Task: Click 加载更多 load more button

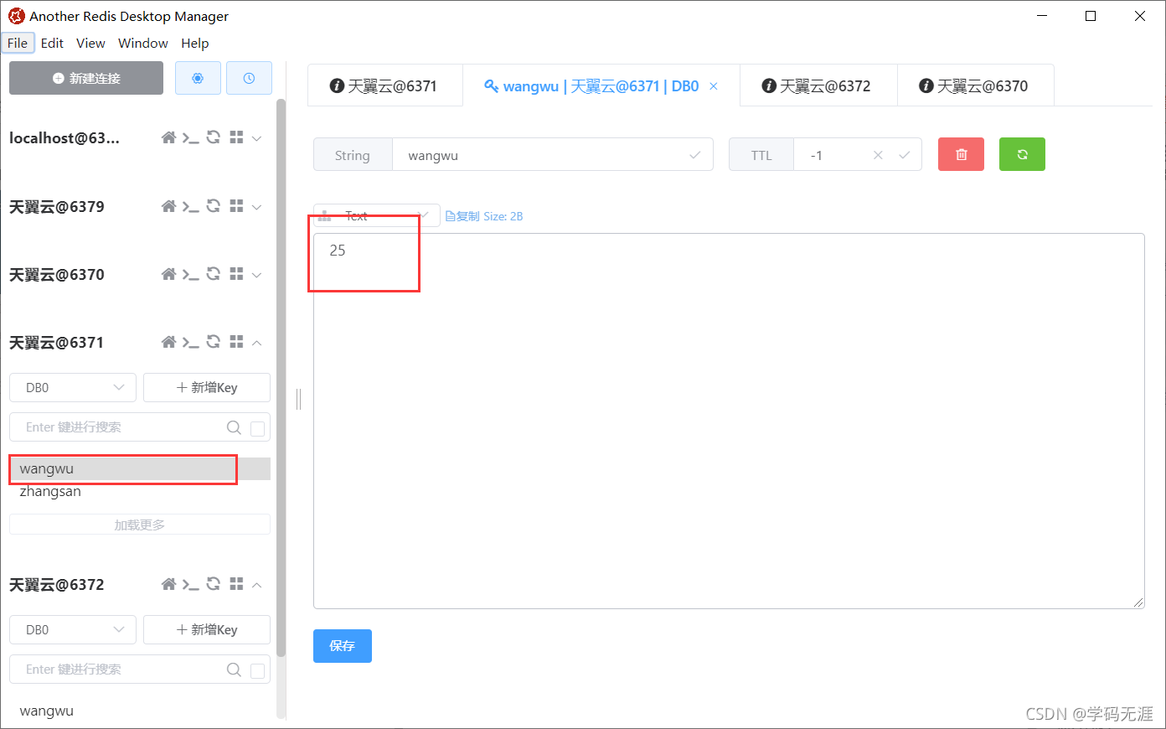Action: point(140,525)
